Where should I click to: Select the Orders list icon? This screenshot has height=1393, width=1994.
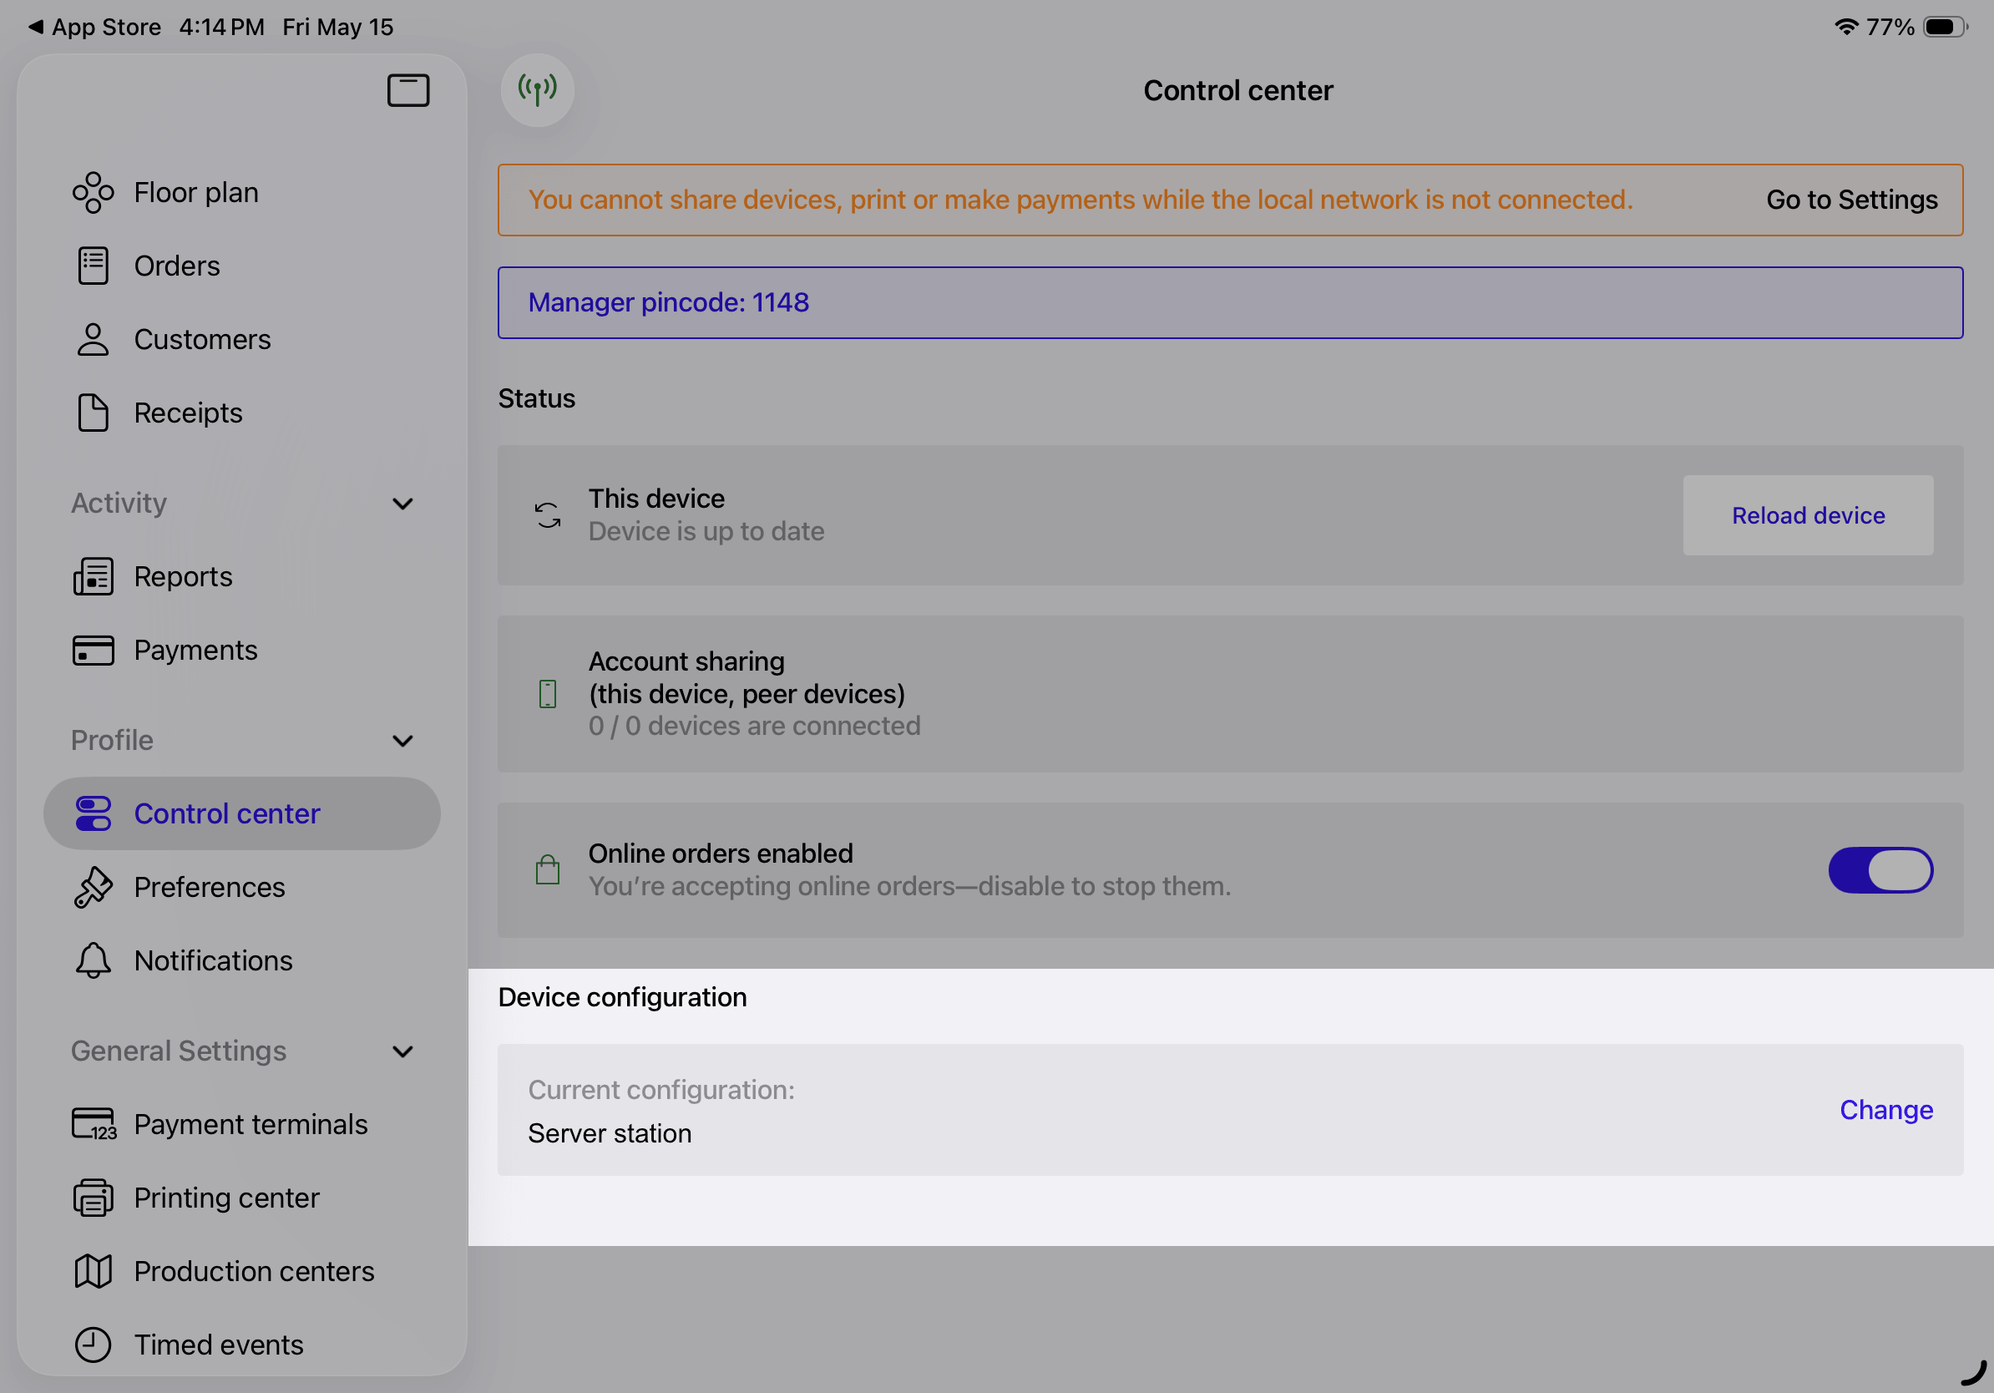coord(93,266)
